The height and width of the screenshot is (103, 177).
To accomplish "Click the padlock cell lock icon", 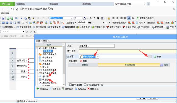I will tap(109, 18).
